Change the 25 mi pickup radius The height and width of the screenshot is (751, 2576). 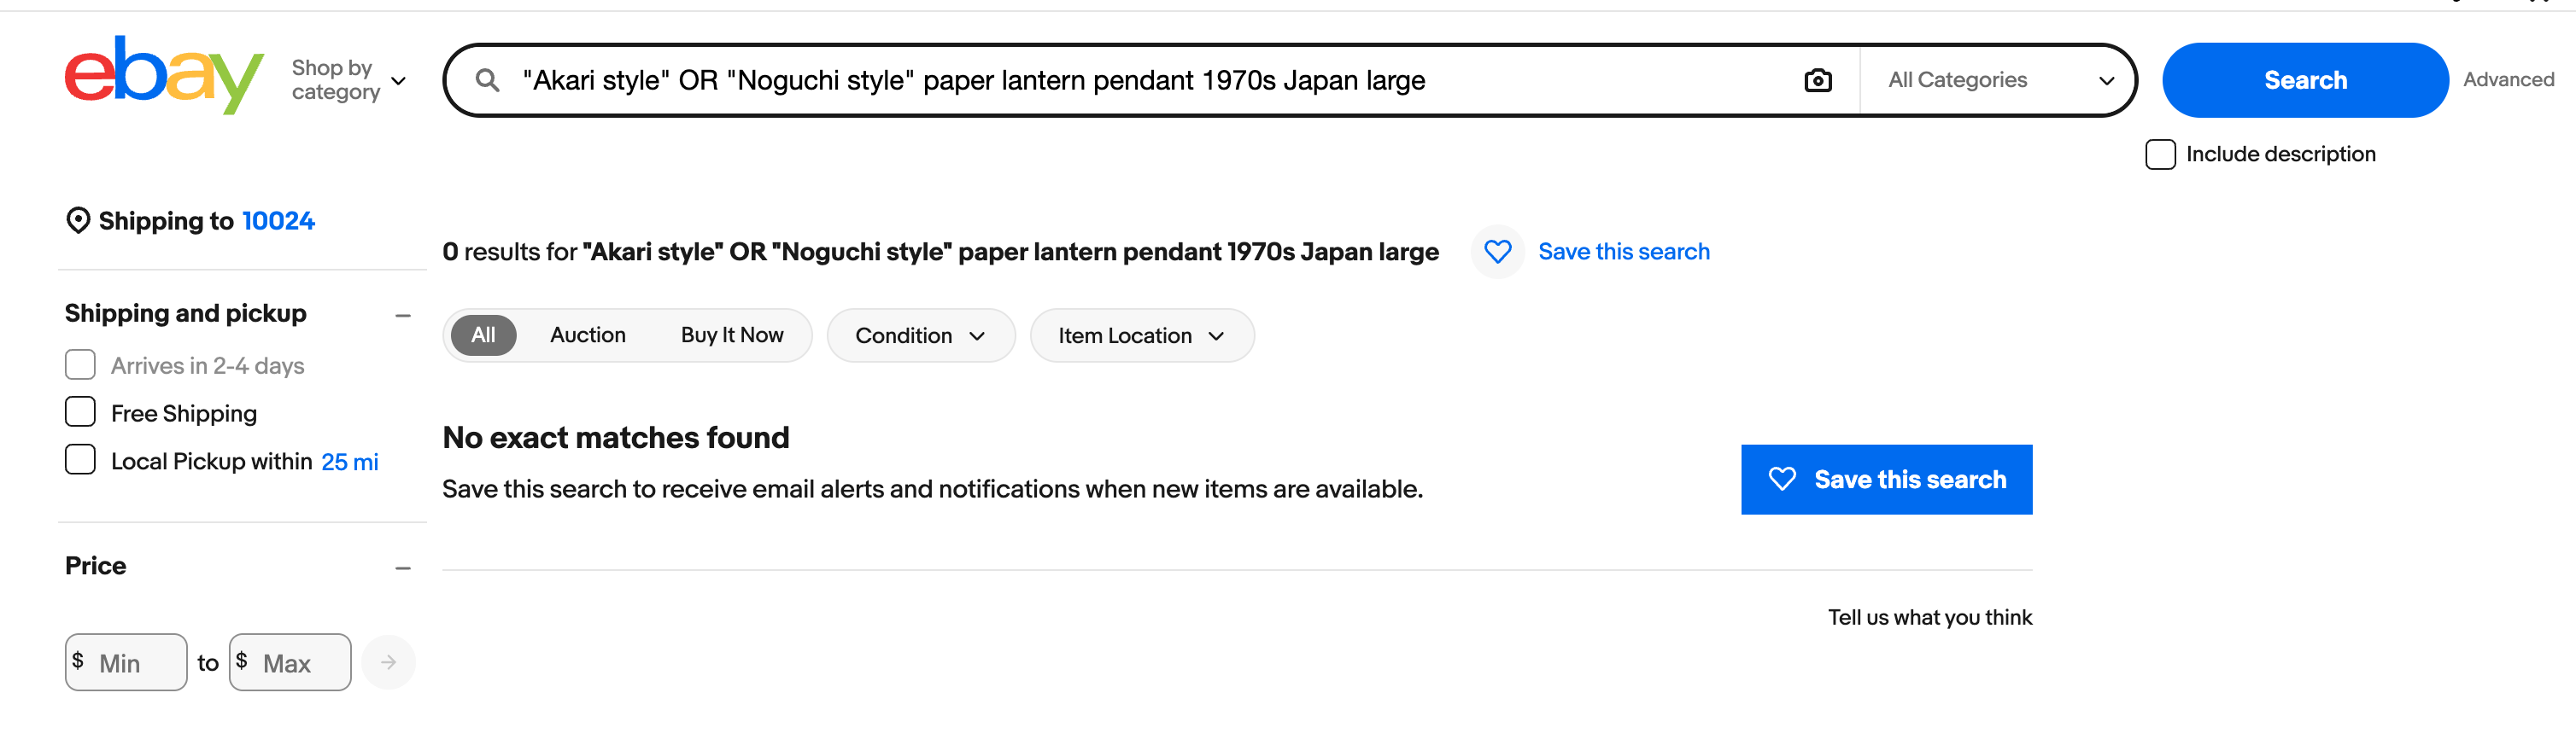coord(350,460)
